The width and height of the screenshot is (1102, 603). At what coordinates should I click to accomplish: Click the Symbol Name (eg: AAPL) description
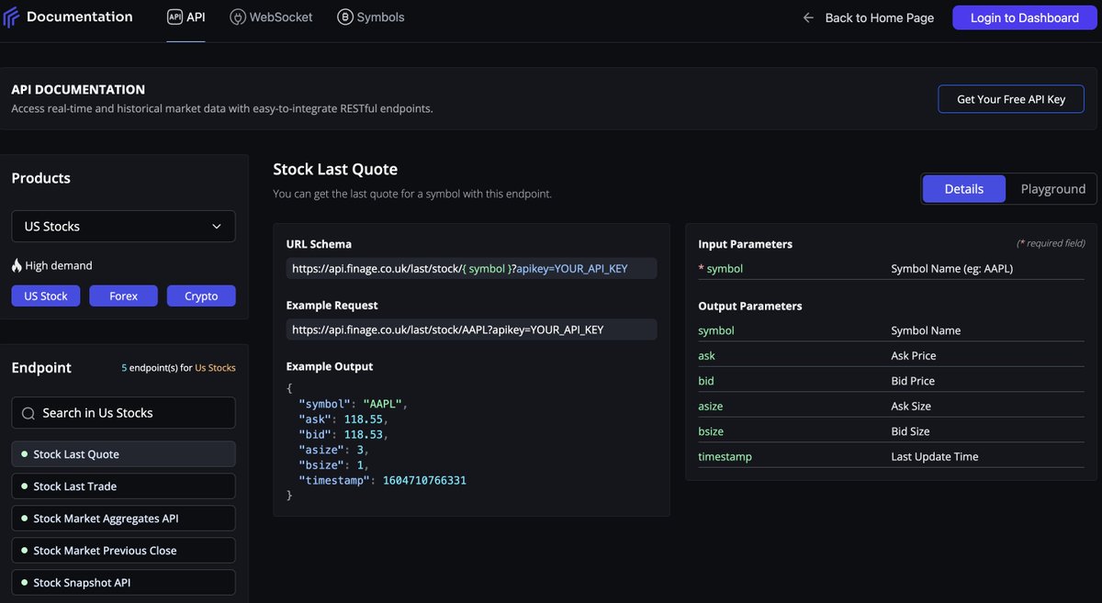951,269
